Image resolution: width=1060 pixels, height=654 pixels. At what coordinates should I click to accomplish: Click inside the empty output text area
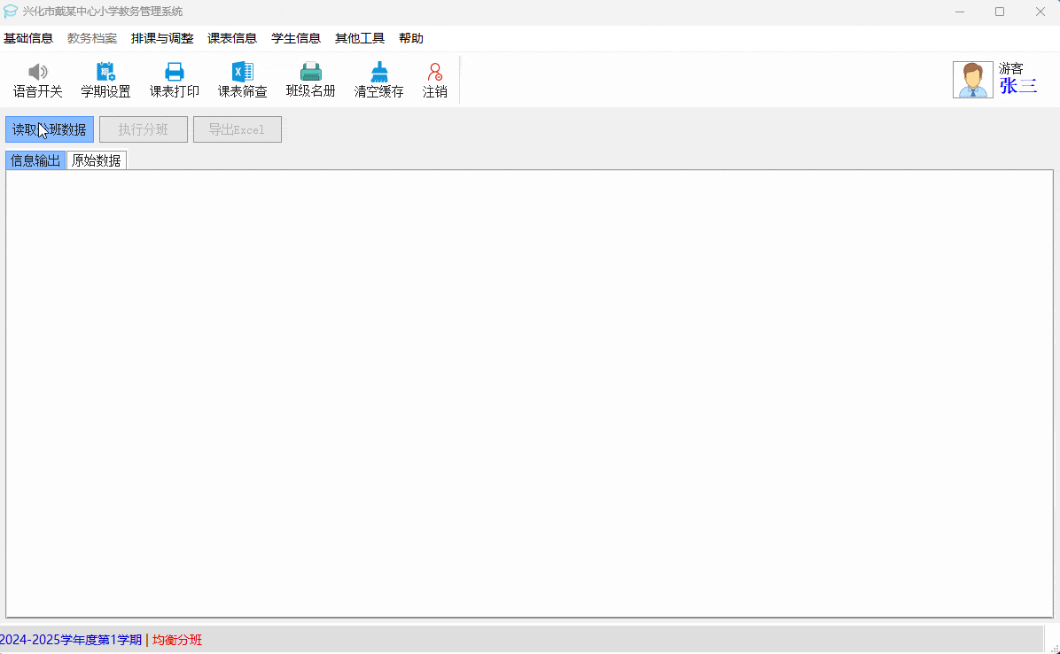529,393
